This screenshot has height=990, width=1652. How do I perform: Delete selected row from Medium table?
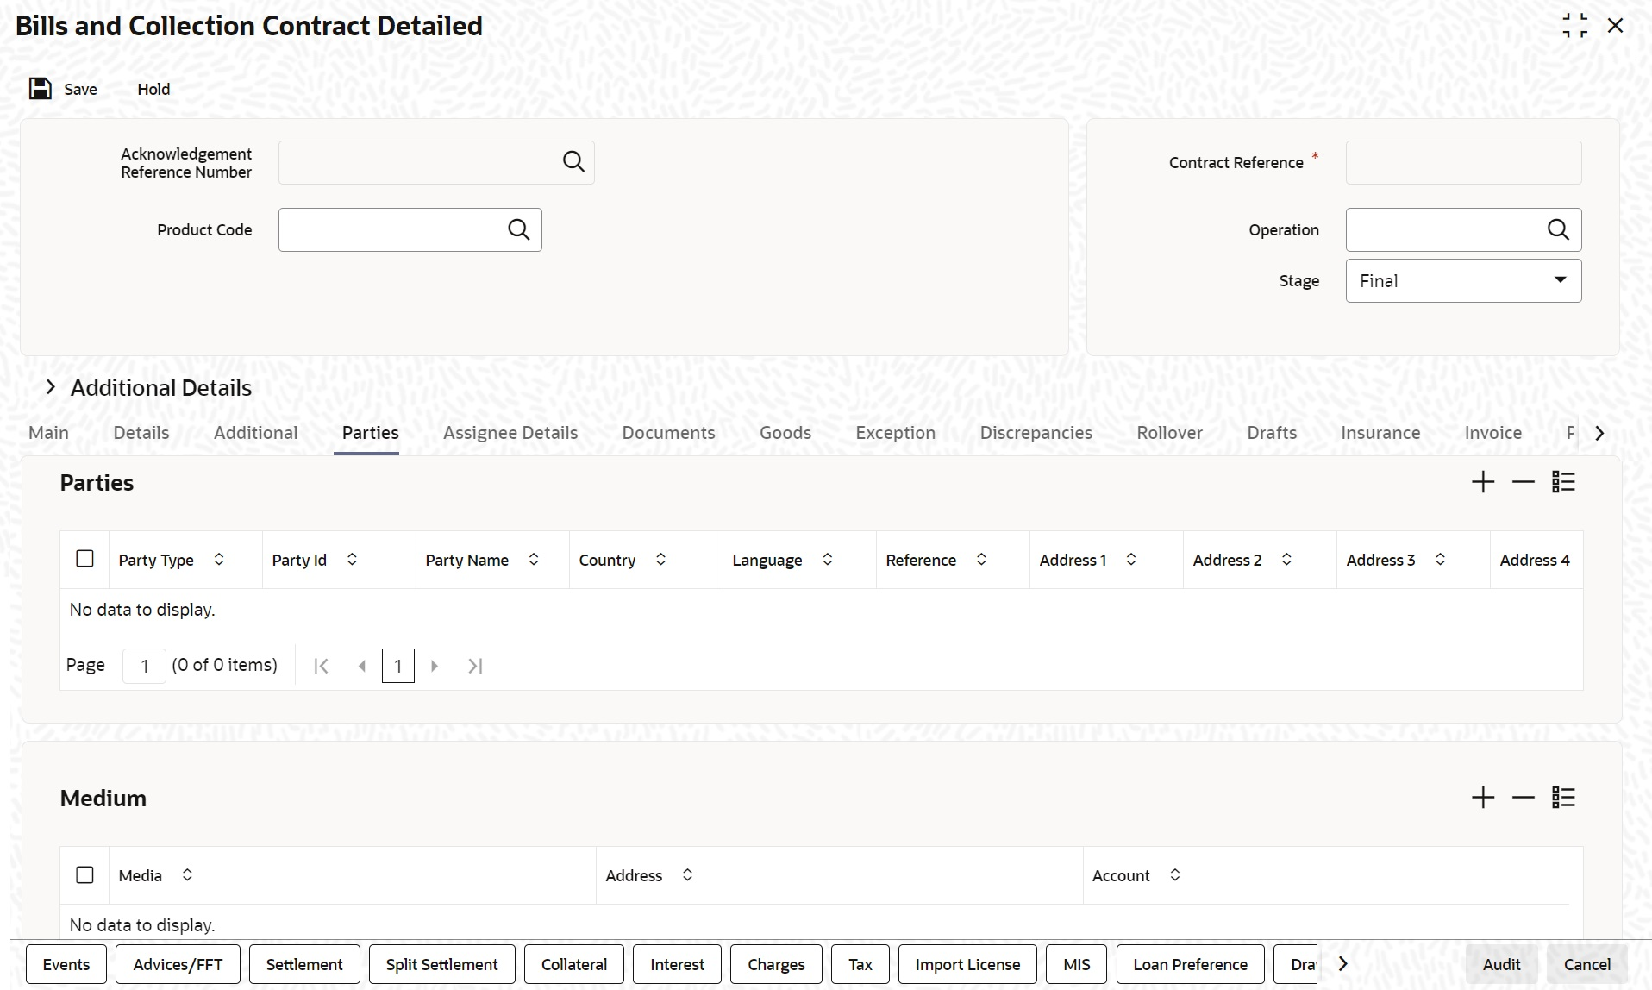tap(1524, 798)
